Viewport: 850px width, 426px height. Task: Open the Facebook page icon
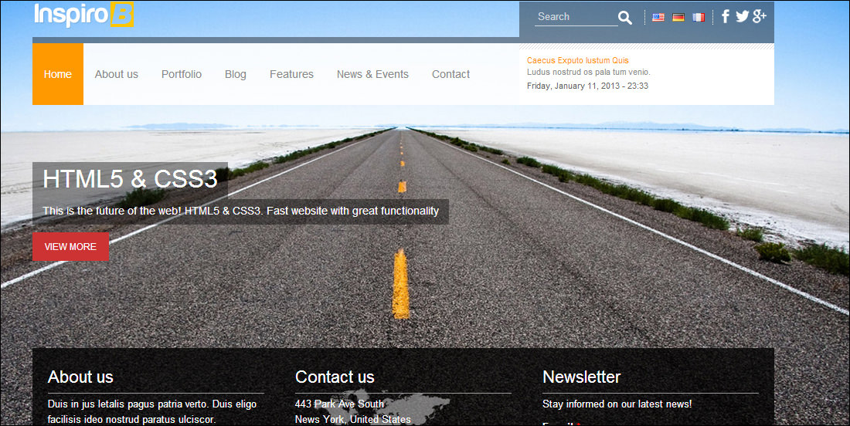726,16
